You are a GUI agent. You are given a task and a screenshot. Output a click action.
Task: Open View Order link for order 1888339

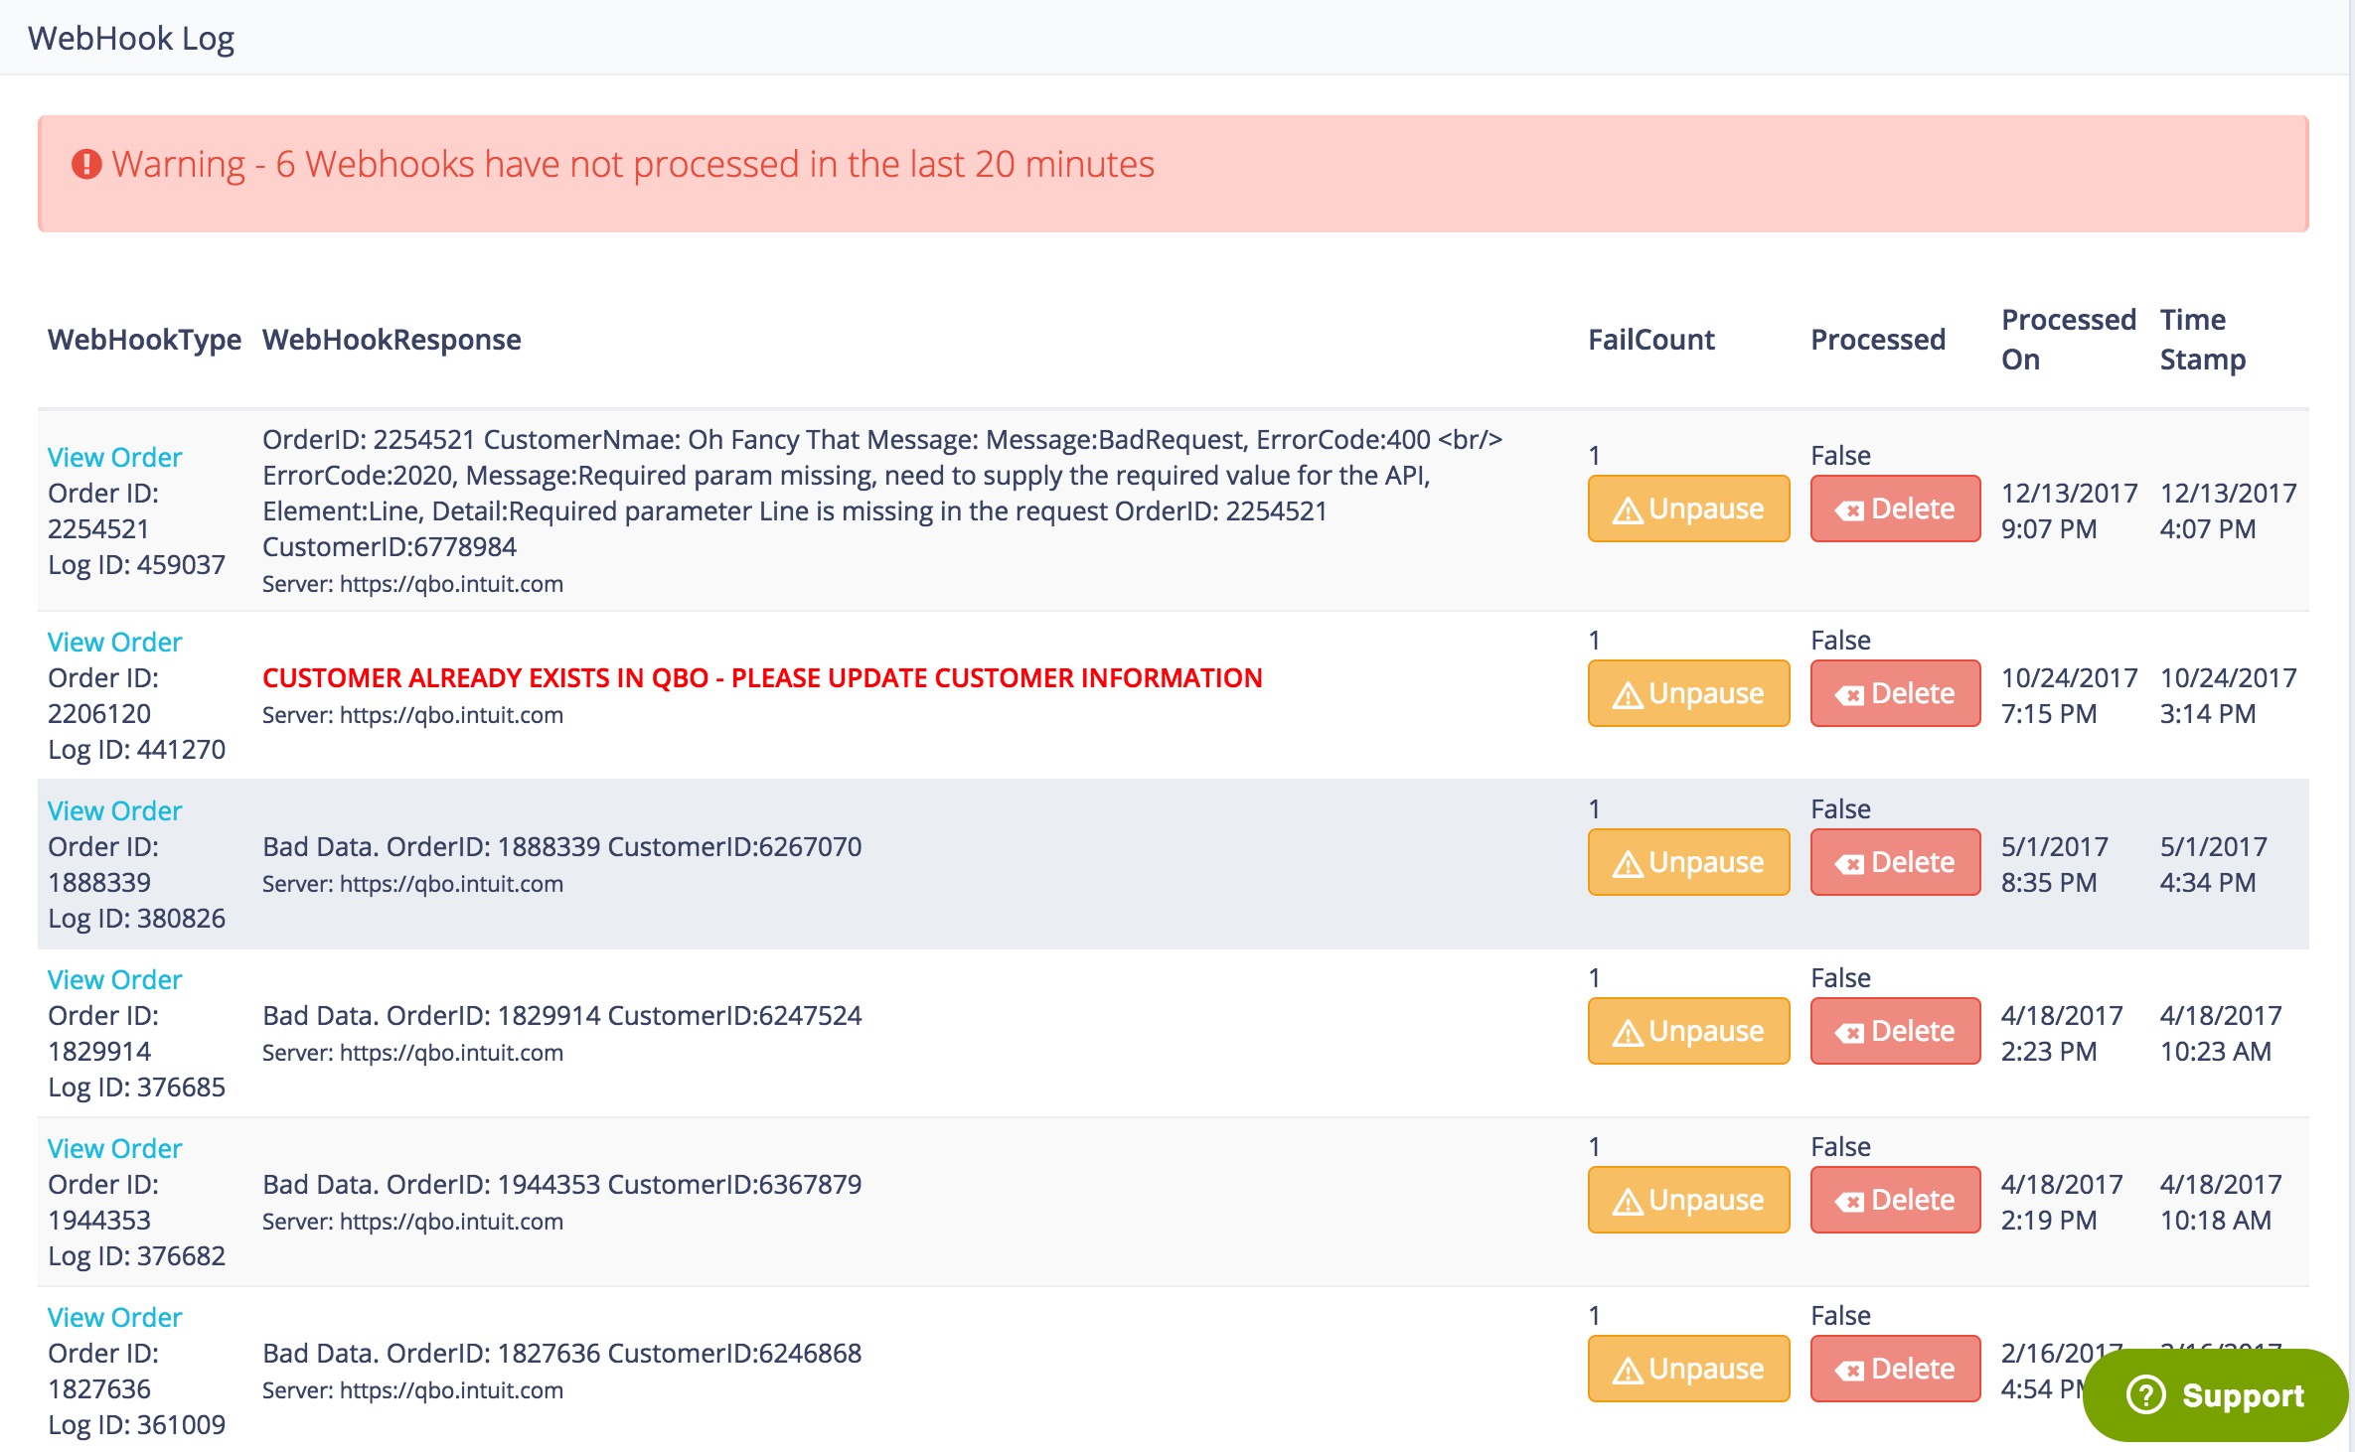[115, 810]
